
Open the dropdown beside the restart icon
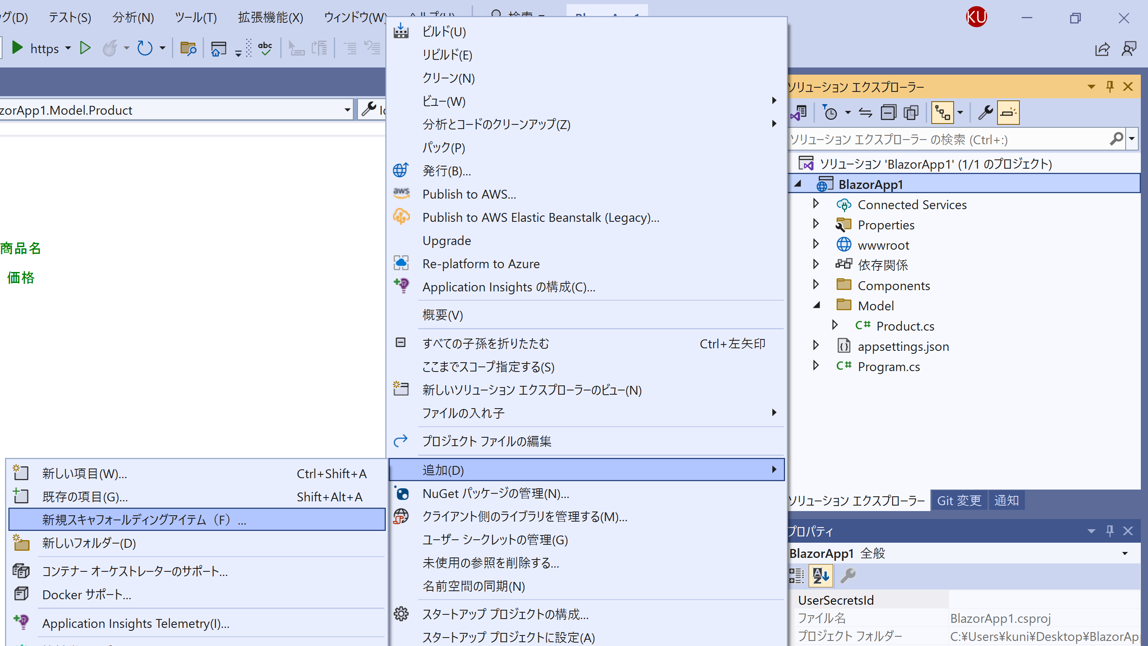tap(162, 48)
